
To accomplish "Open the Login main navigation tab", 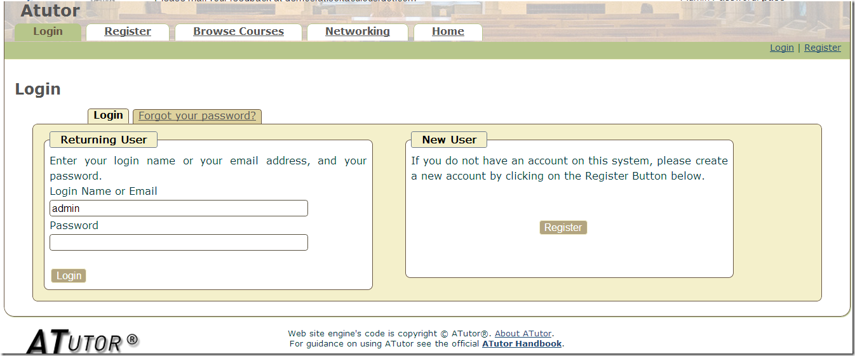I will [48, 32].
